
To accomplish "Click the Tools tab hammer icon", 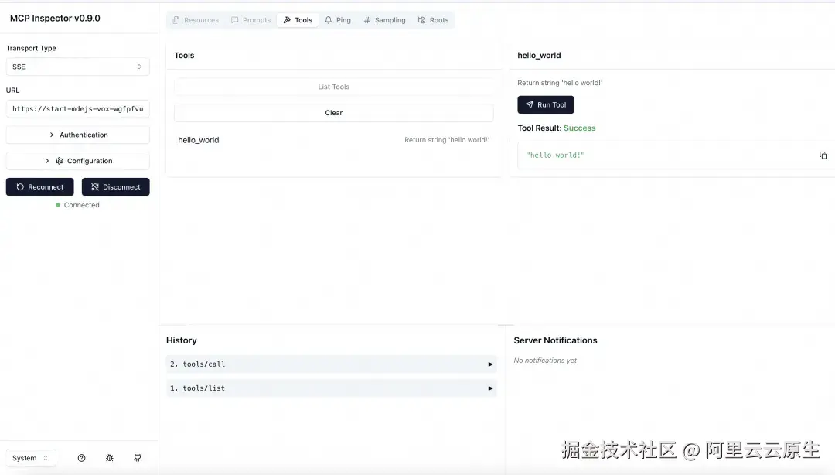I will tap(286, 19).
